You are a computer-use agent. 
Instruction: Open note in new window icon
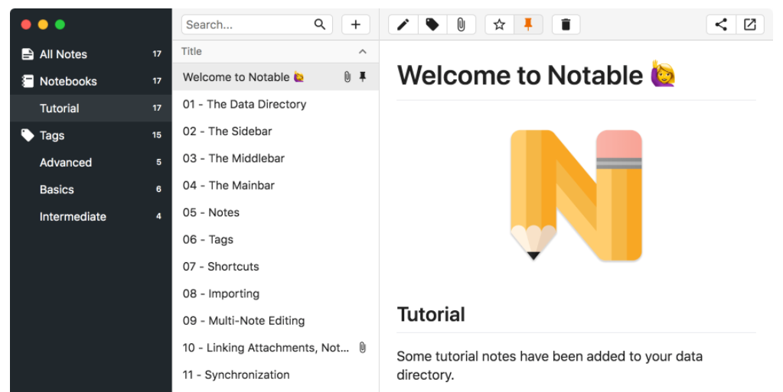750,24
